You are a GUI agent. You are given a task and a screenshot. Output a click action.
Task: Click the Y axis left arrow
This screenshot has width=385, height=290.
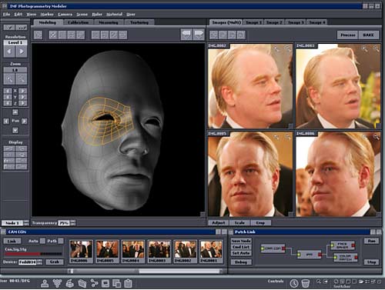(8, 97)
